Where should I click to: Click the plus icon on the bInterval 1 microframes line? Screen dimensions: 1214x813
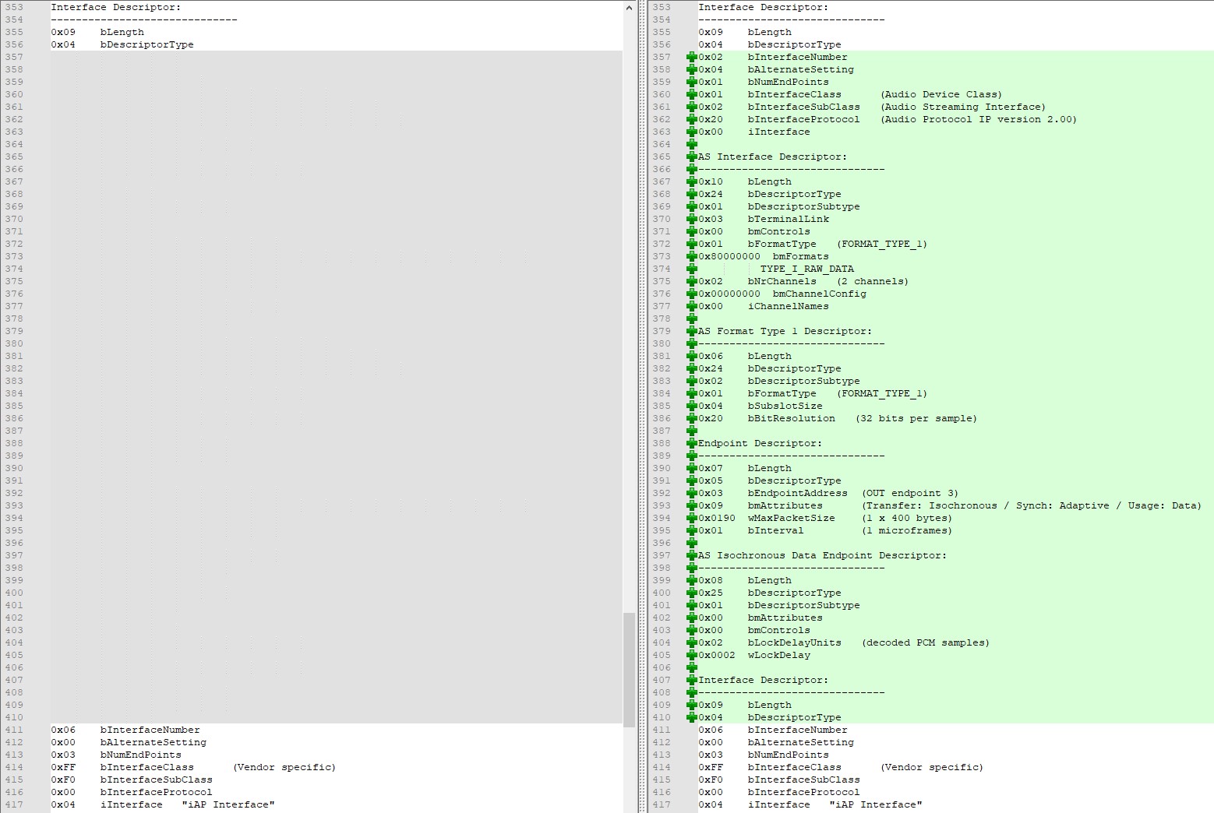tap(691, 530)
